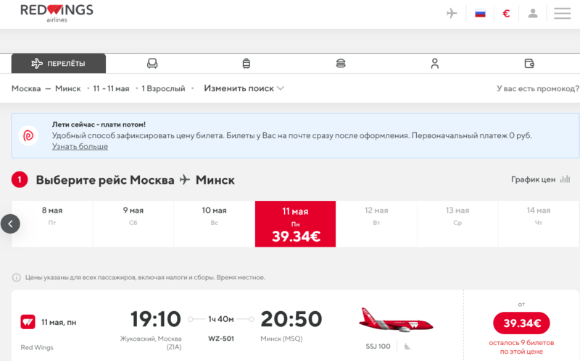Viewport: 580px width, 361px height.
Task: Change currency using the euro icon
Action: point(506,13)
